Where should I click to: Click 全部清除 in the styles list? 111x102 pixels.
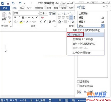(83, 13)
